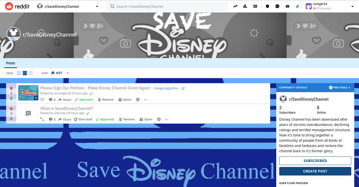Click the Subscribed button
This screenshot has width=359, height=187.
(x=315, y=161)
